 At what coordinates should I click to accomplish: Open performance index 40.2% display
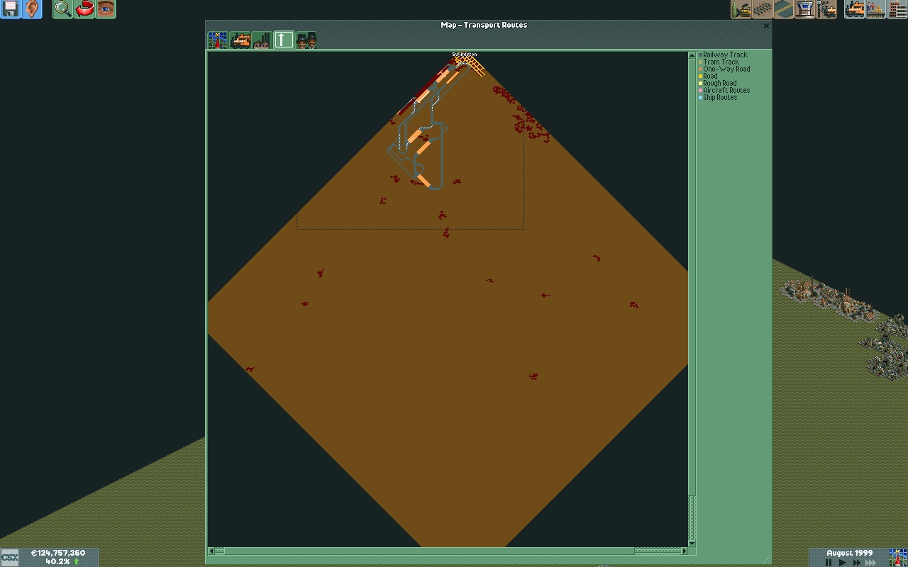point(58,561)
